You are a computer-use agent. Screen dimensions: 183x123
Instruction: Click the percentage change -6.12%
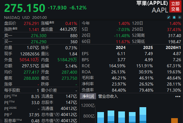tap(78, 8)
